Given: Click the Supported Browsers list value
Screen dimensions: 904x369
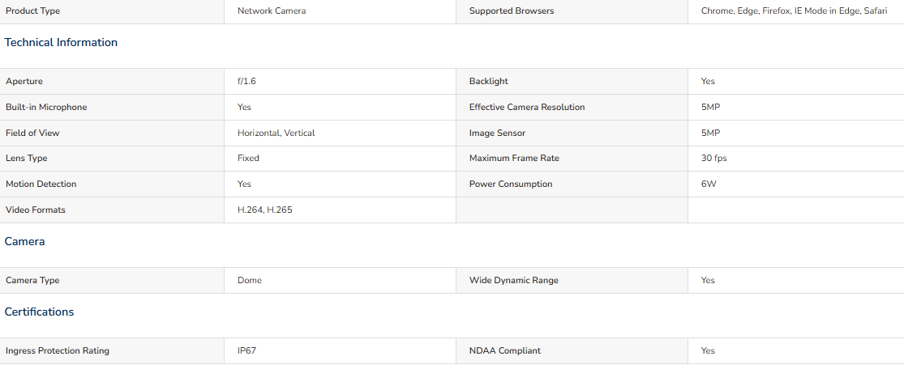Looking at the screenshot, I should 794,11.
